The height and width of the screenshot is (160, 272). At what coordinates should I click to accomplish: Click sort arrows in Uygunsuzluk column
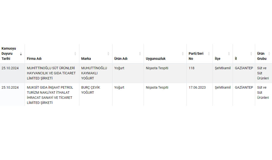pyautogui.click(x=182, y=54)
